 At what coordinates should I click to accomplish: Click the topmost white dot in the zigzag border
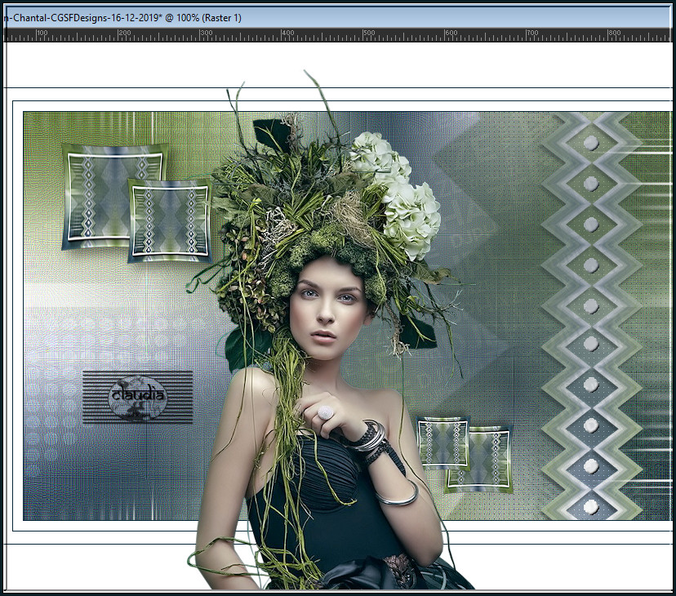(x=591, y=144)
